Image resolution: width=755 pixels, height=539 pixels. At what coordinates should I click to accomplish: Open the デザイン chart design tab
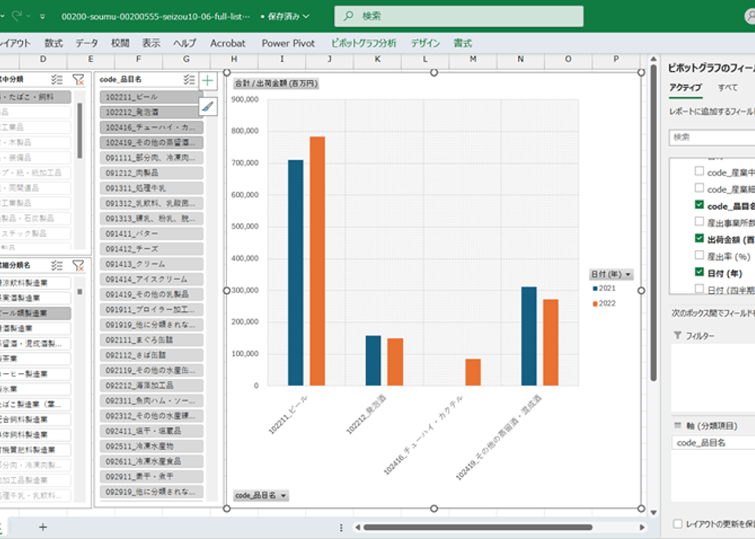pos(425,43)
